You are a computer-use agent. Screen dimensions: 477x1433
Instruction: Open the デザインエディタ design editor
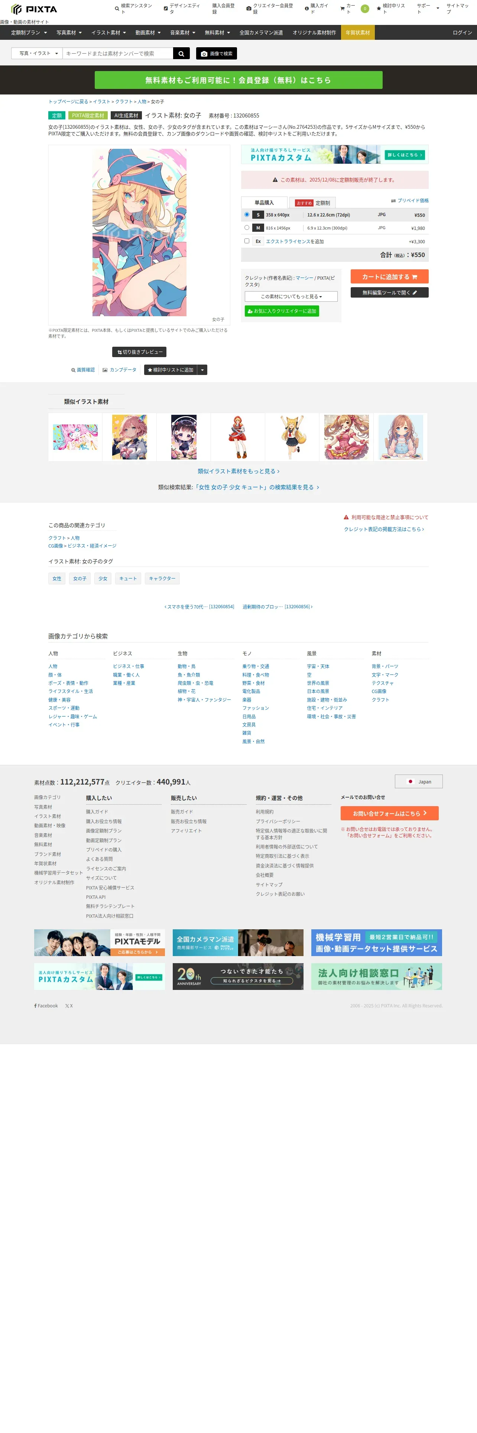coord(182,8)
